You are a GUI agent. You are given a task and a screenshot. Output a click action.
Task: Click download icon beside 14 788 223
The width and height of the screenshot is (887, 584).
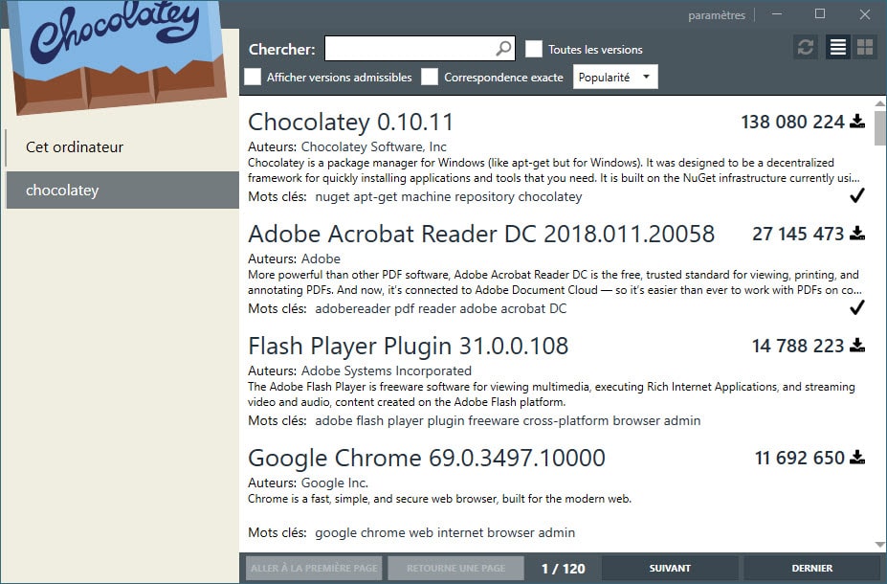857,346
